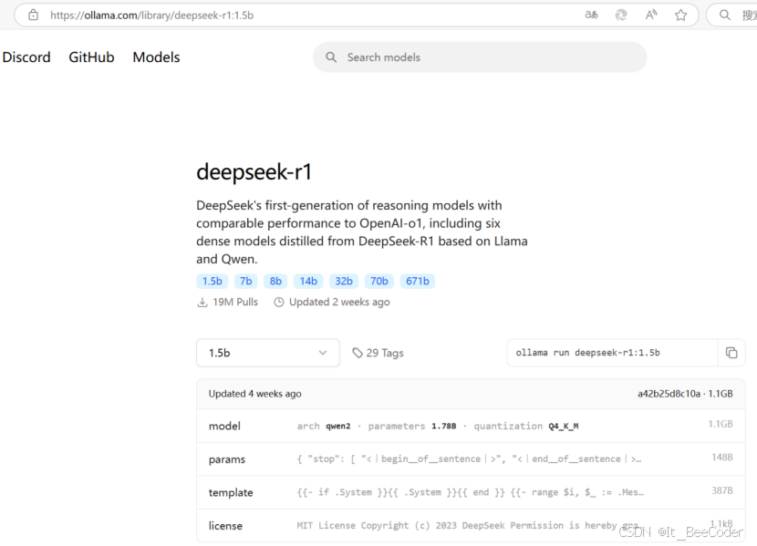This screenshot has width=757, height=546.
Task: Select the 14b size tag
Action: point(308,281)
